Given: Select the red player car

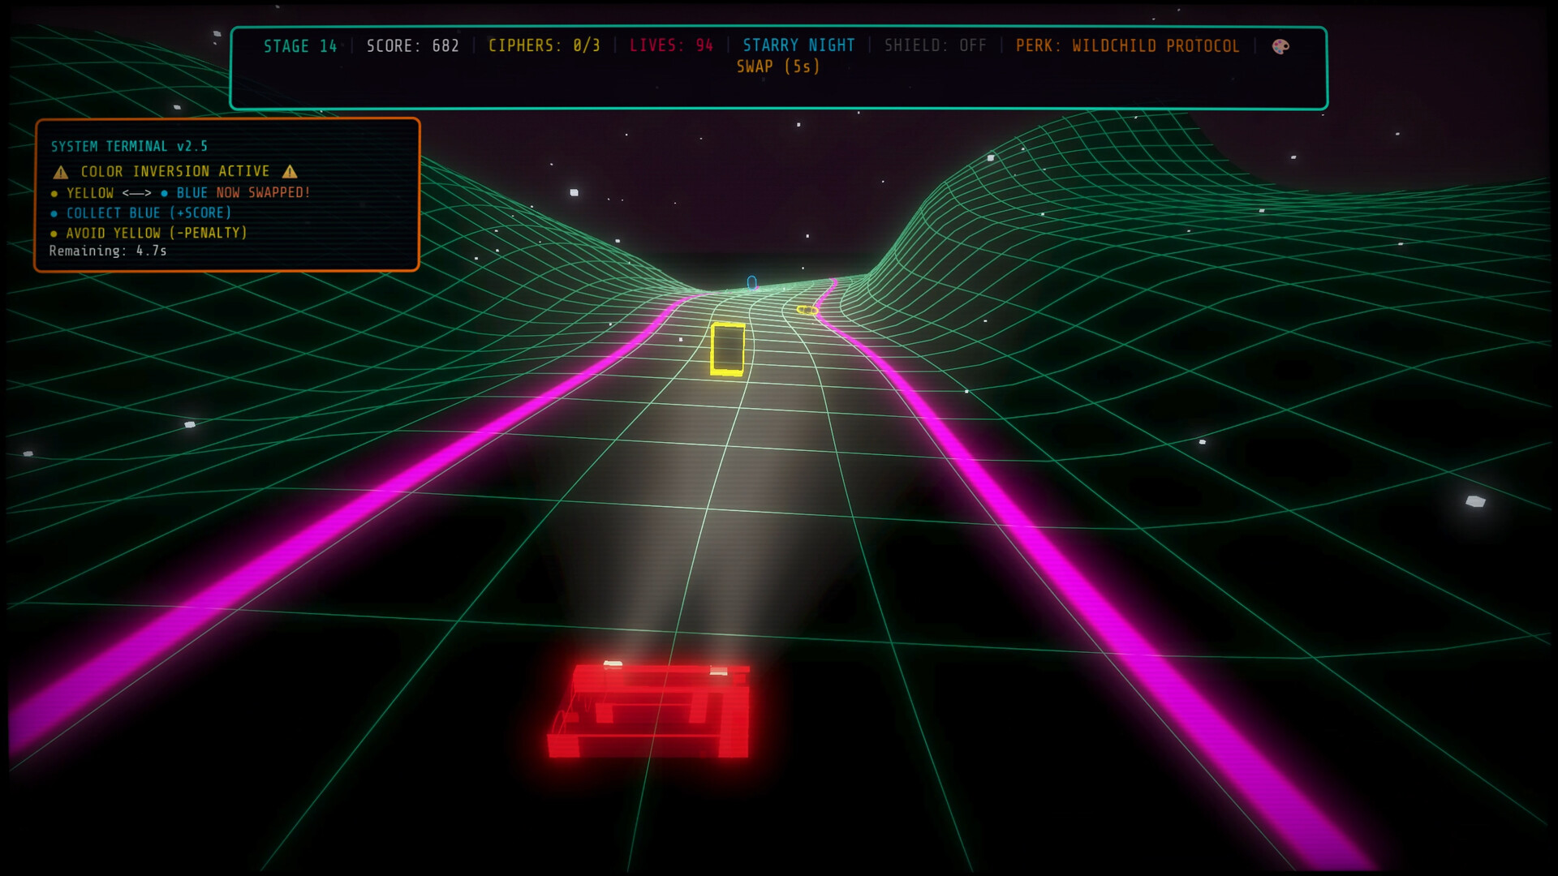Looking at the screenshot, I should 649,710.
